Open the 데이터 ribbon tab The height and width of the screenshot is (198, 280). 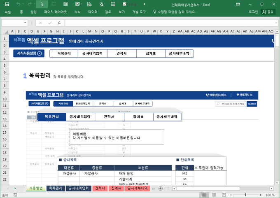click(x=93, y=12)
